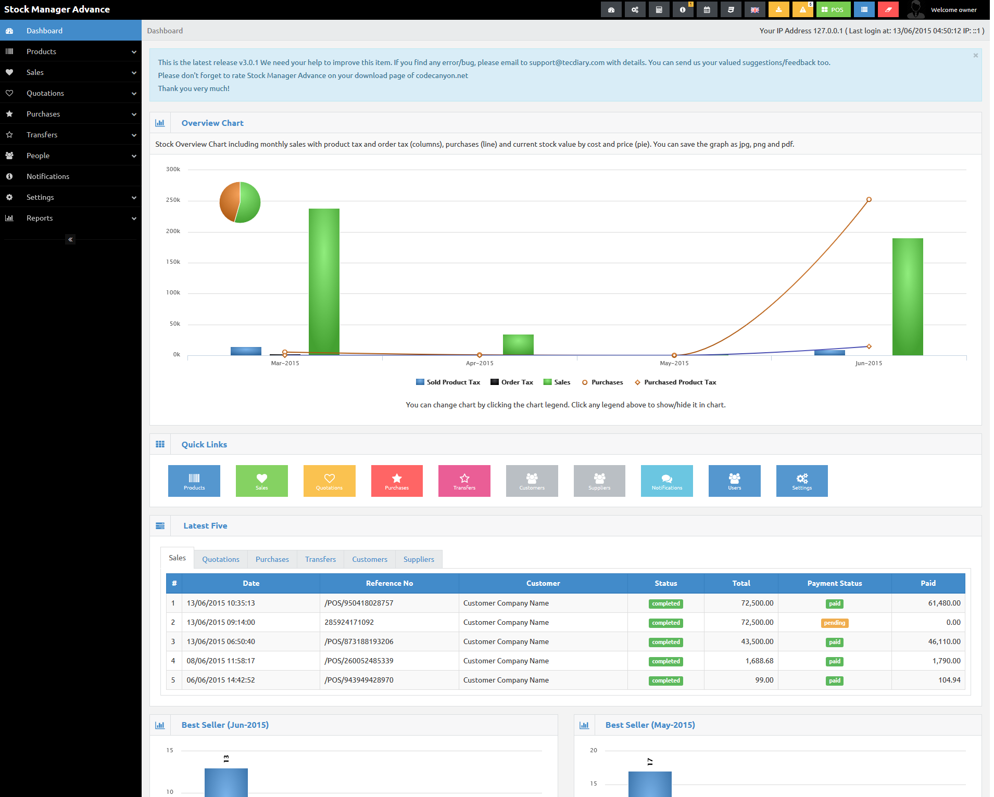
Task: Expand the Reports sidebar menu
Action: (71, 218)
